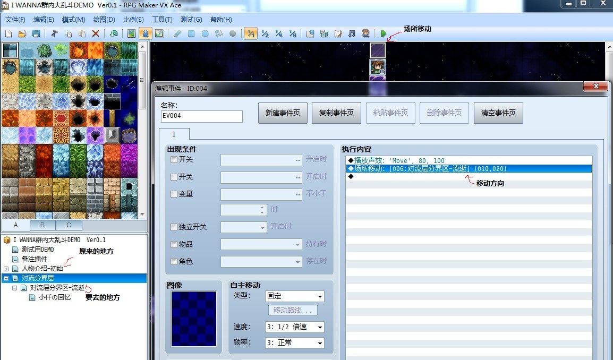This screenshot has width=613, height=360.
Task: Select the map editing mode icon
Action: tap(131, 33)
